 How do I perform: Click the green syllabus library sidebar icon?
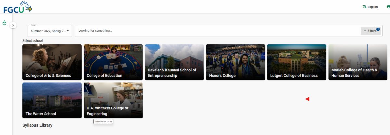coord(5,23)
